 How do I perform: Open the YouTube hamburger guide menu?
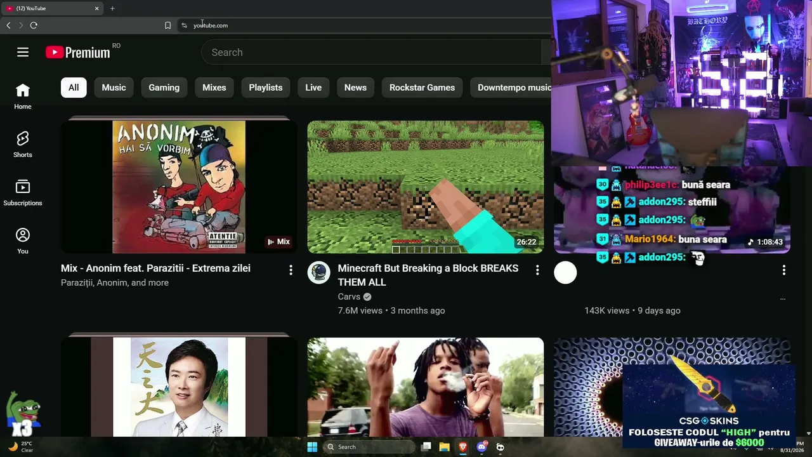pos(23,52)
